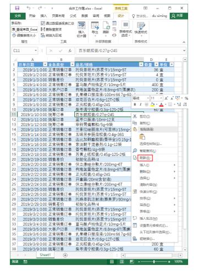The height and width of the screenshot is (271, 198).
Task: Click the vertical scrollbar down arrow
Action: [x=185, y=250]
